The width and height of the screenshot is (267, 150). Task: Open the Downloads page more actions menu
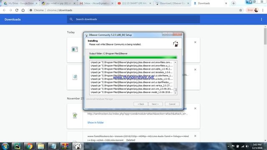tap(262, 20)
